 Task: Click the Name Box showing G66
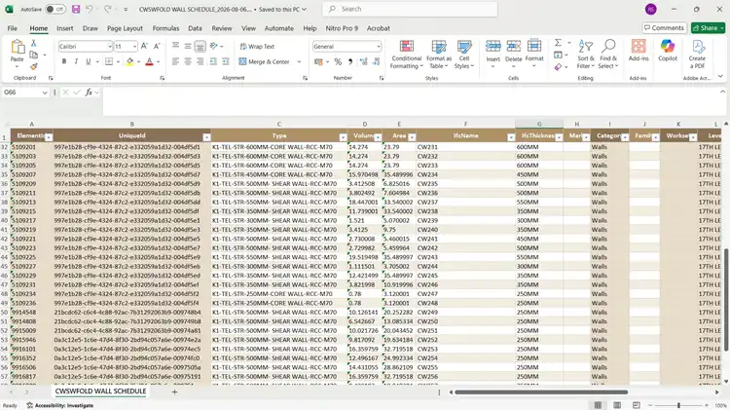point(25,93)
